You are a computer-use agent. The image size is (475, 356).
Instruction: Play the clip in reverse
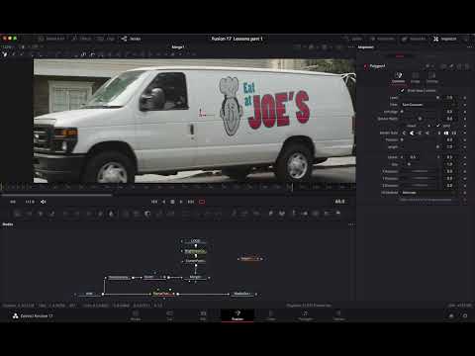pyautogui.click(x=163, y=202)
